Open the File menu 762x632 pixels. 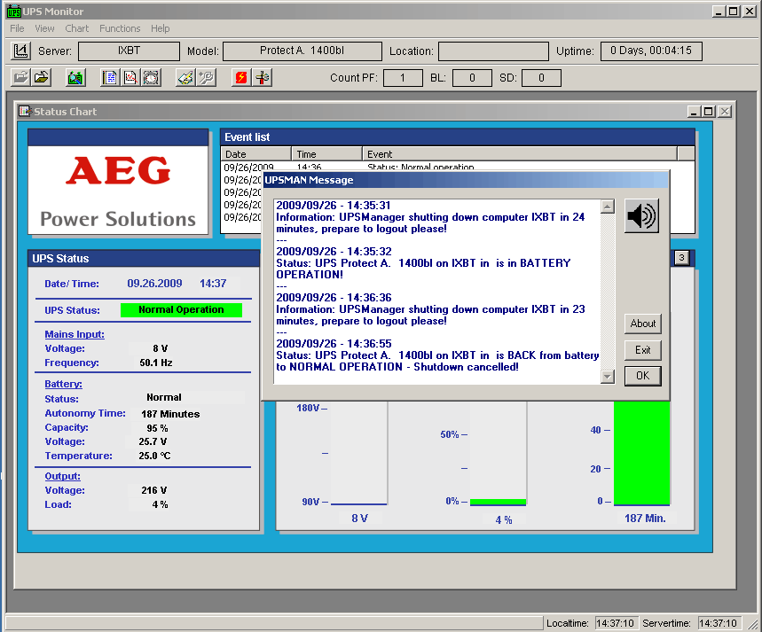click(17, 28)
